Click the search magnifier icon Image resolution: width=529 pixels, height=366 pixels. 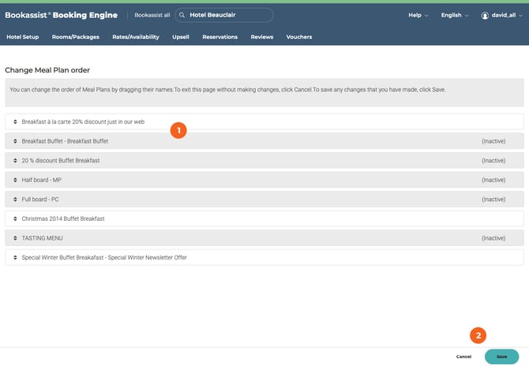(x=182, y=15)
